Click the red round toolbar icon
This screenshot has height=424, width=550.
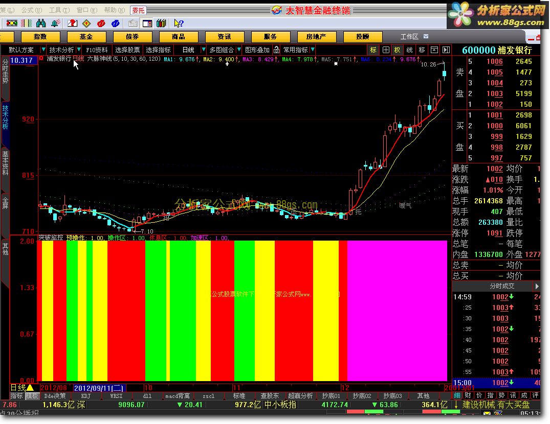click(x=101, y=23)
